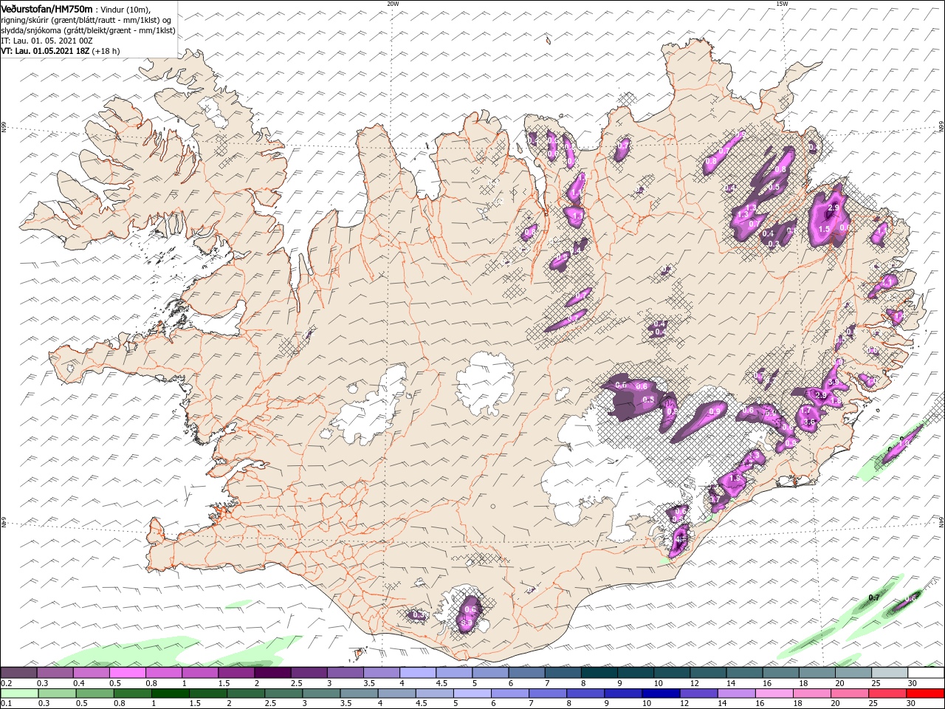
Task: Click the 15W longitude label
Action: [x=782, y=4]
